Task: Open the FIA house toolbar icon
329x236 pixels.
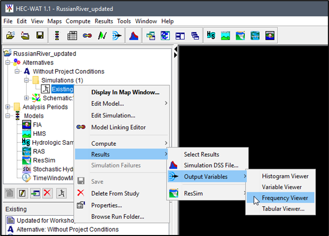Action: tap(269, 35)
